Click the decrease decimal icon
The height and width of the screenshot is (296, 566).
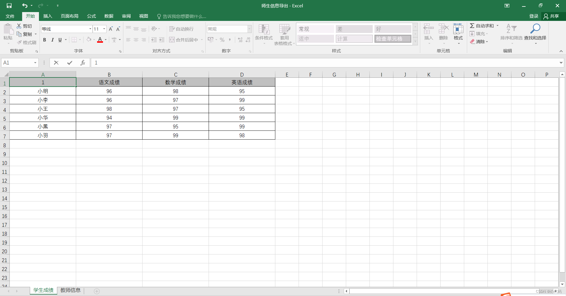pos(248,39)
